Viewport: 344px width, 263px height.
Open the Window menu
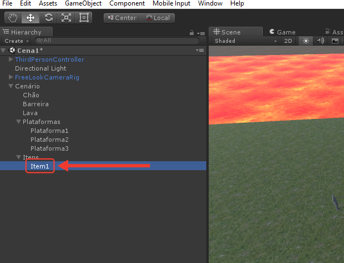click(x=210, y=3)
